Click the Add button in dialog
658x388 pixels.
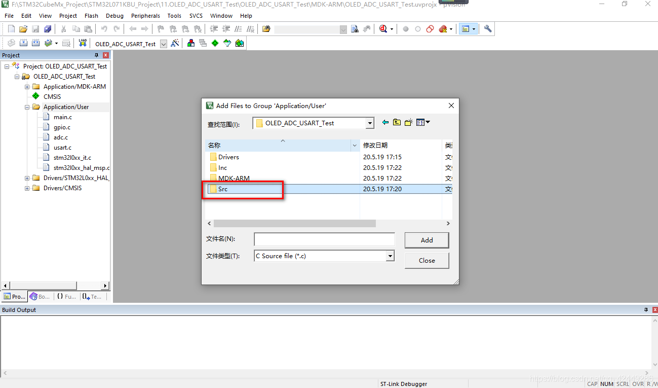[x=427, y=240]
